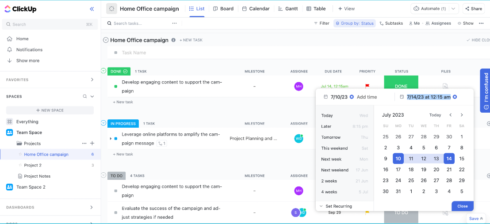Viewport: 490px width, 224px height.
Task: Jump to Today in calendar header
Action: coord(435,115)
